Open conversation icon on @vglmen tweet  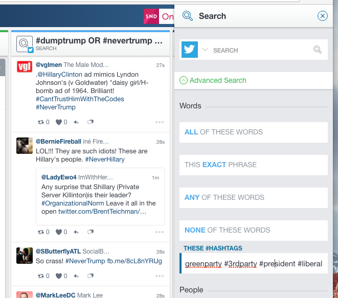(91, 122)
